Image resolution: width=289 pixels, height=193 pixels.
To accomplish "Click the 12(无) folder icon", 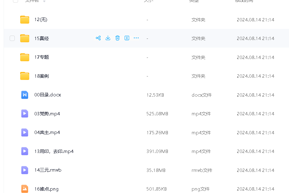I will [25, 20].
